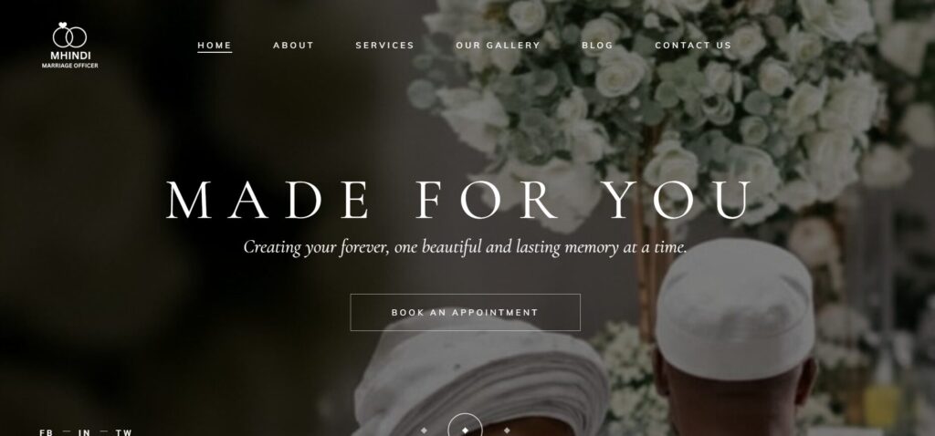Click the MHINDI Marriage Officer logo text
This screenshot has height=436, width=935.
[69, 59]
